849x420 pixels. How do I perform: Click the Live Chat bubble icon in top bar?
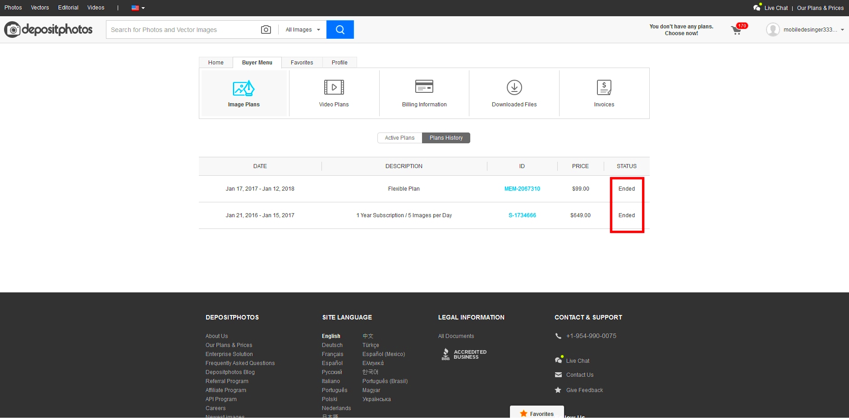757,8
